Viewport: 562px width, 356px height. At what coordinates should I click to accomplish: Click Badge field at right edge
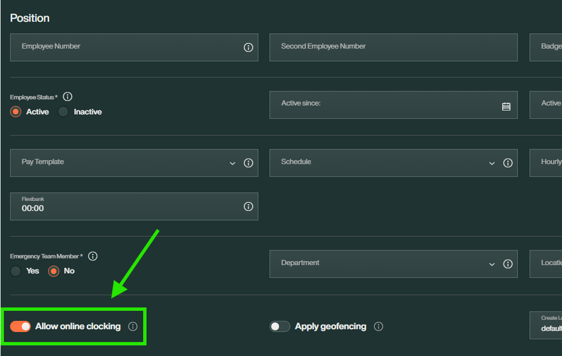coord(546,47)
